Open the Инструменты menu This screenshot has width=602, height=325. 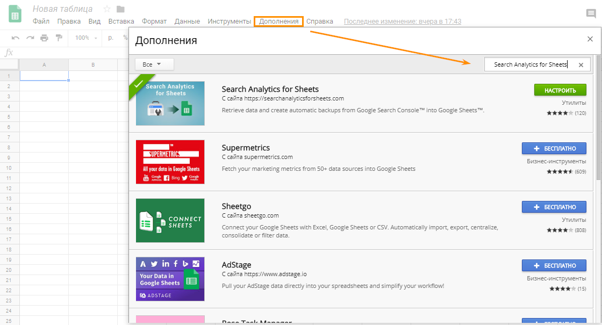coord(229,21)
